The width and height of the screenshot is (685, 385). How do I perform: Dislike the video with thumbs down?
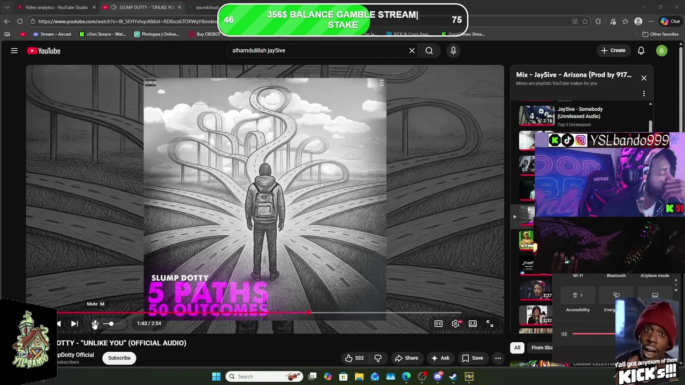(x=378, y=358)
